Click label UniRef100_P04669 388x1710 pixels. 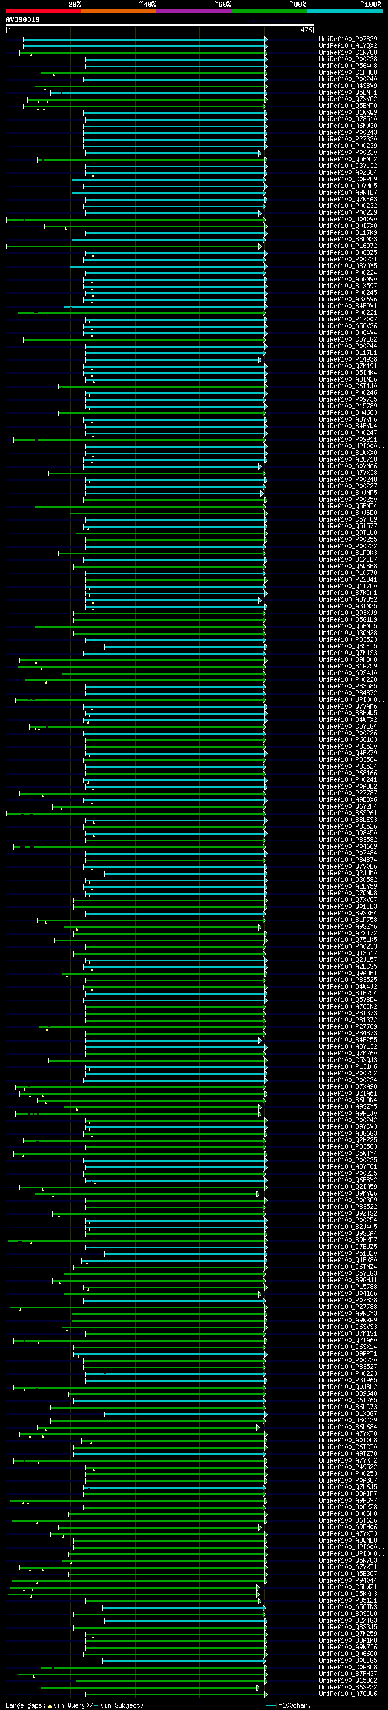tap(348, 846)
